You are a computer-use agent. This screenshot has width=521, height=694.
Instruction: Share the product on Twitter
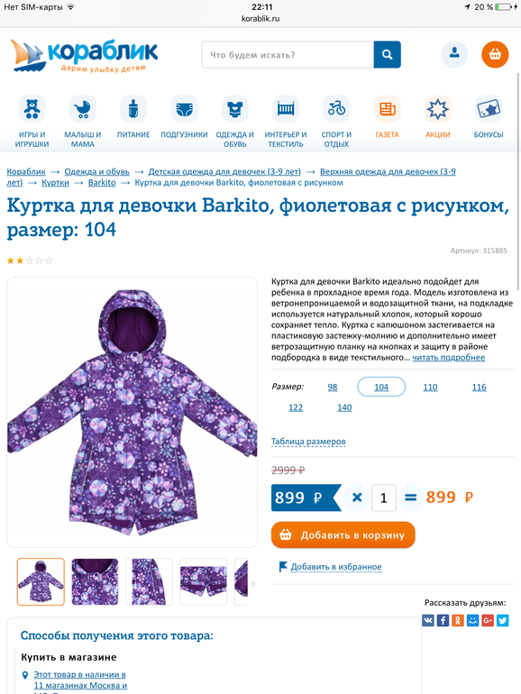coord(502,620)
